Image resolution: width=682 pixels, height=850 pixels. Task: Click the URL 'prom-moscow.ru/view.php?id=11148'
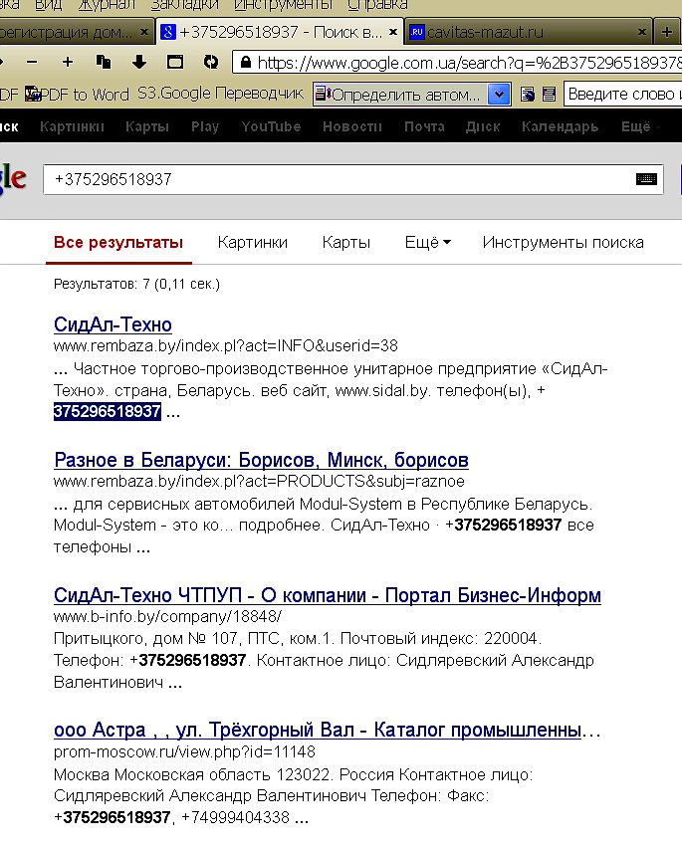point(184,751)
